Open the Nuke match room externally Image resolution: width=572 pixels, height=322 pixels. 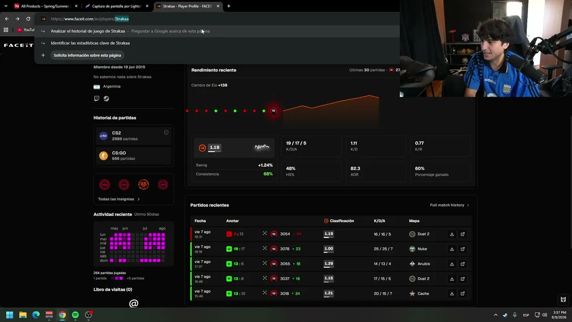coord(463,249)
